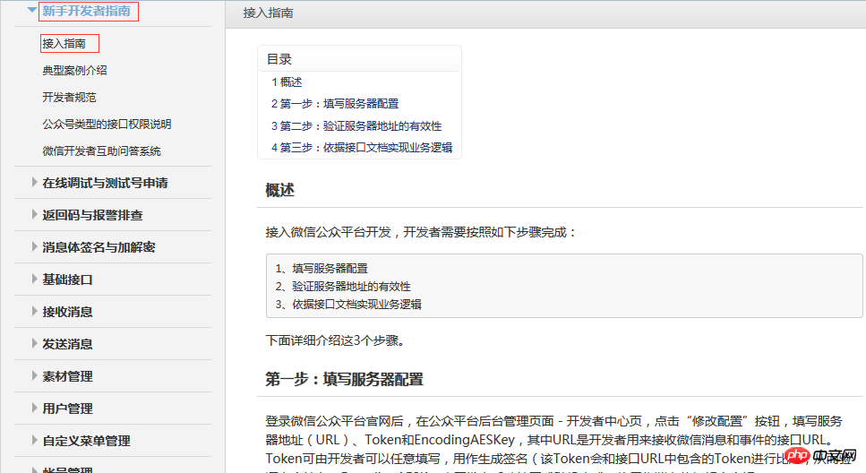This screenshot has width=866, height=473.
Task: Expand the 素材管理 arrow
Action: coord(34,375)
